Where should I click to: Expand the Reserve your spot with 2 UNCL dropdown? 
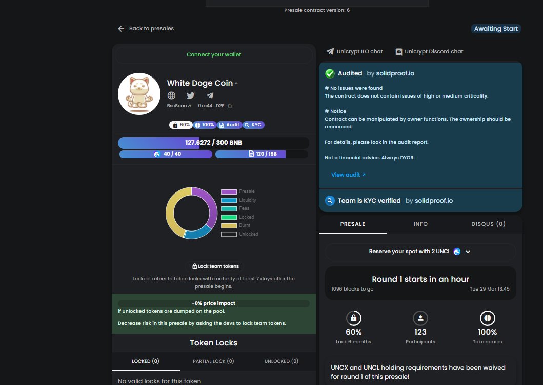468,252
